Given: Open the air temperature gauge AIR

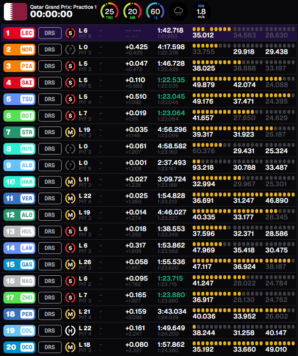Looking at the screenshot, I should tap(132, 12).
